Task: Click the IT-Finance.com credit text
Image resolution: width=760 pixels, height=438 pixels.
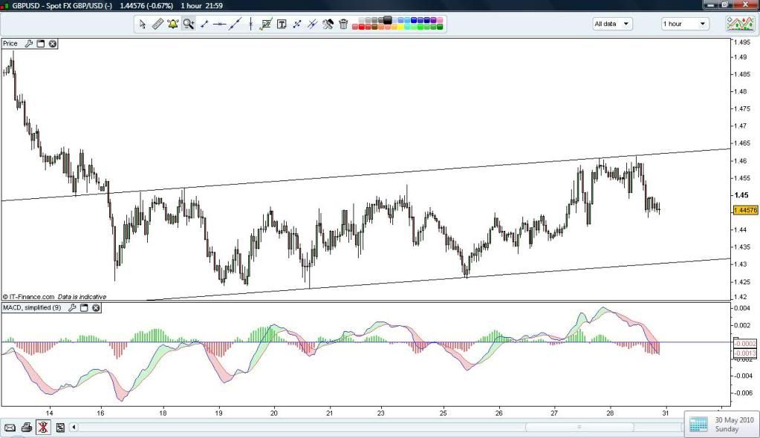Action: tap(31, 296)
